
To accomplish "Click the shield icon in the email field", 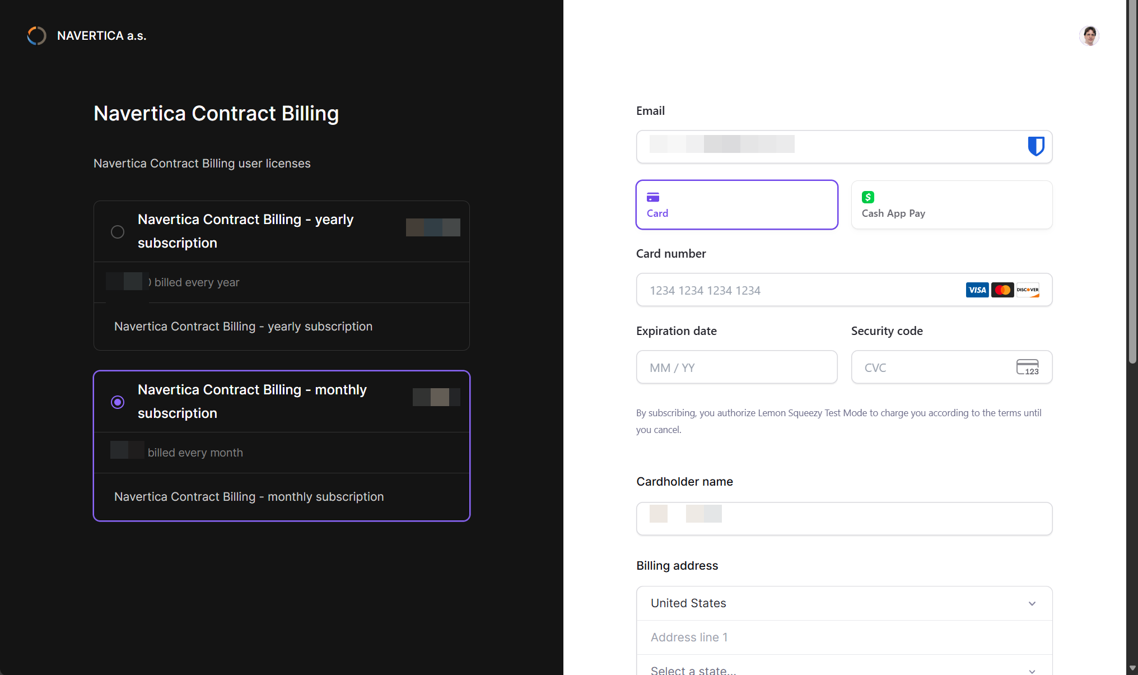I will [x=1036, y=146].
